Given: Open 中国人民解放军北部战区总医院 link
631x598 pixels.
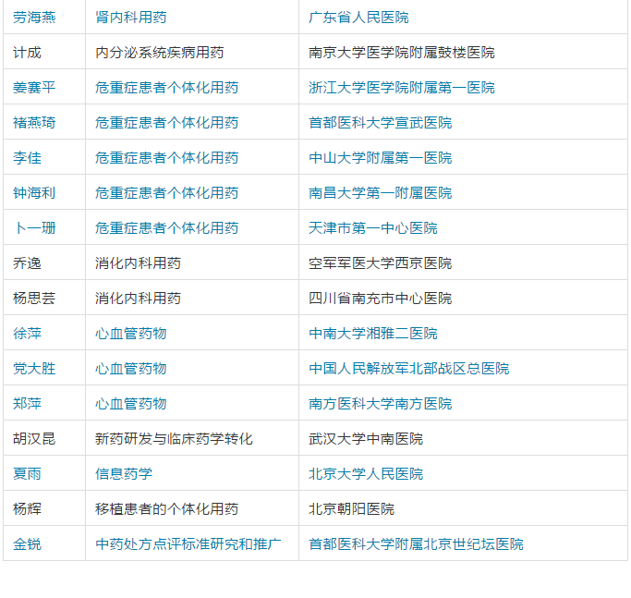Looking at the screenshot, I should [409, 368].
